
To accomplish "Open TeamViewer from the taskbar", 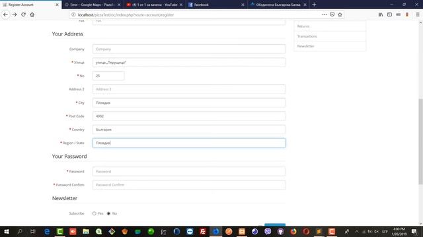I will 190,231.
